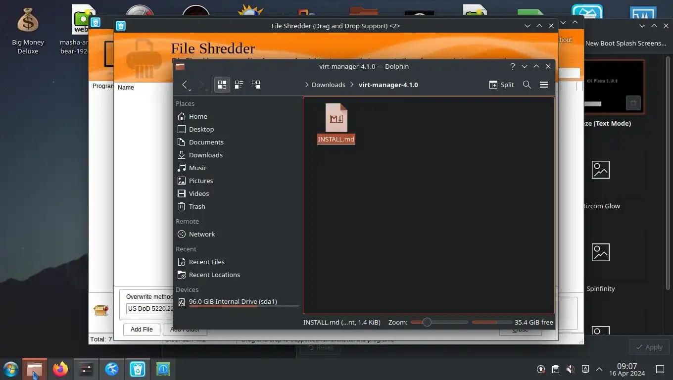Click File Shredder <2> title bar icon

tap(121, 26)
